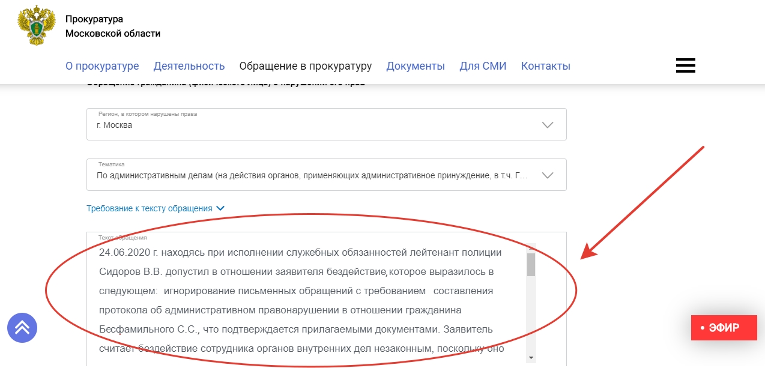Click inside the Текст обращения text area
The width and height of the screenshot is (765, 368).
tap(327, 299)
